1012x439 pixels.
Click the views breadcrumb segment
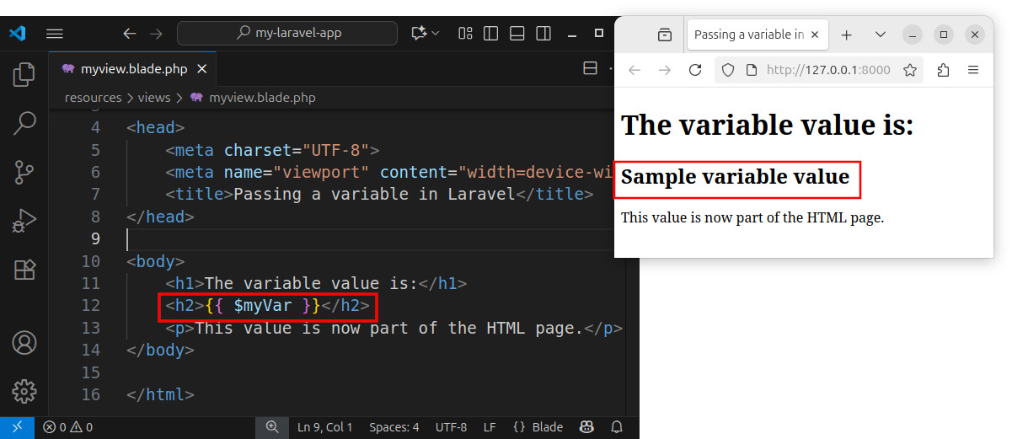[154, 98]
